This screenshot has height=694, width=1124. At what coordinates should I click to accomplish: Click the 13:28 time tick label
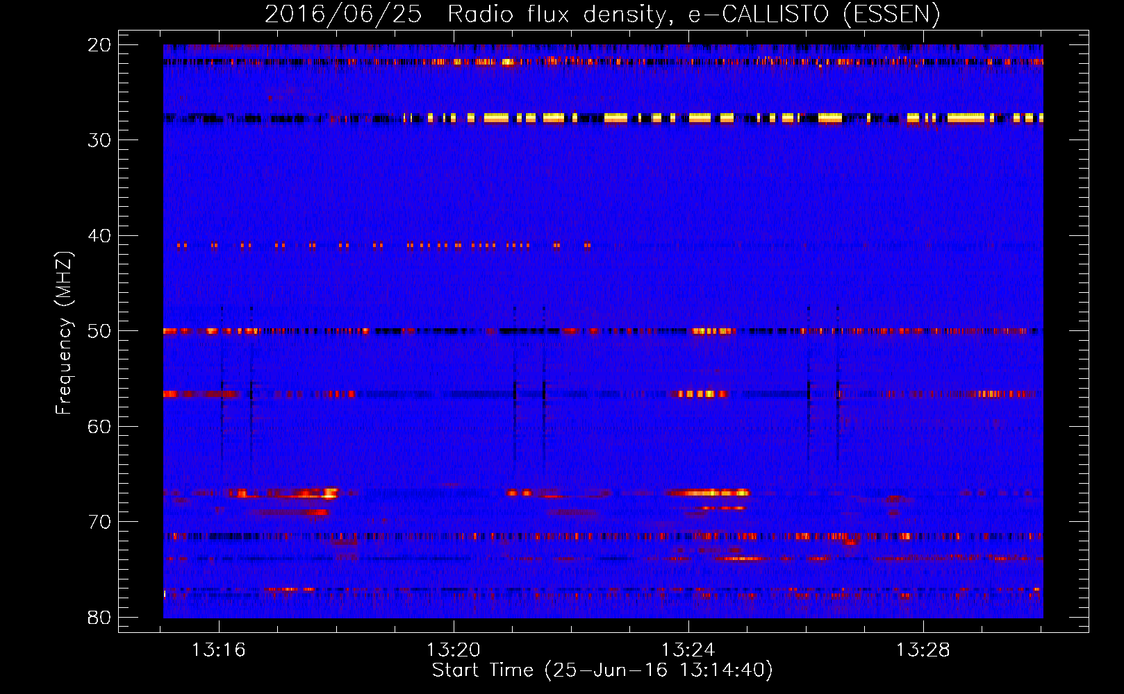(x=923, y=650)
